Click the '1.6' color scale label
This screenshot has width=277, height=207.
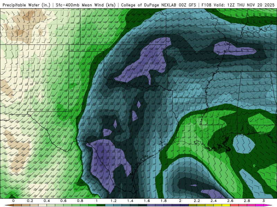[x=147, y=201]
